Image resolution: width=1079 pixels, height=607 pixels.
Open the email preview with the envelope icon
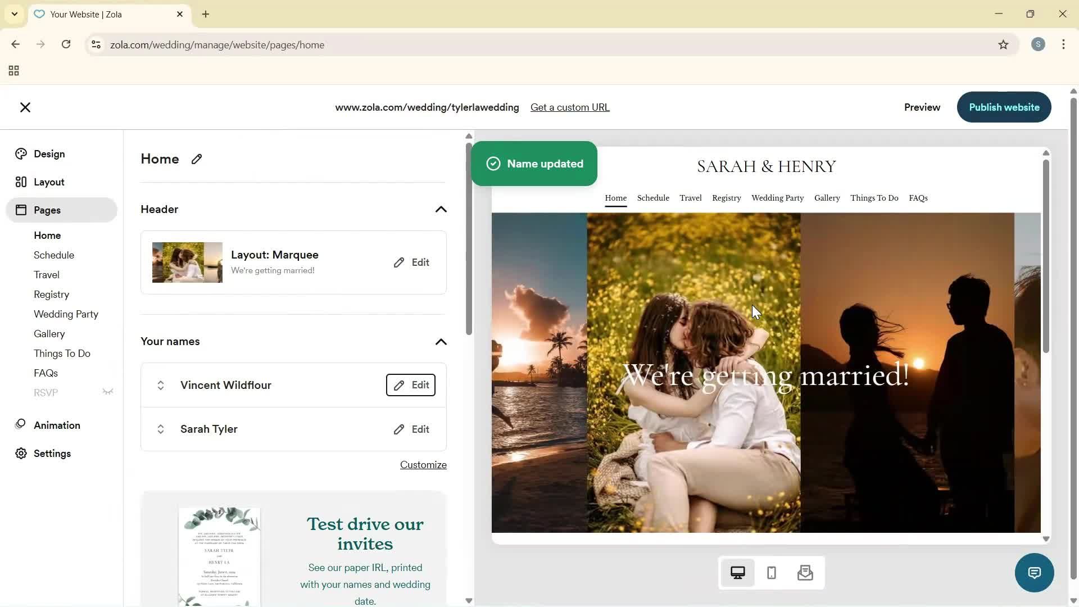click(805, 572)
